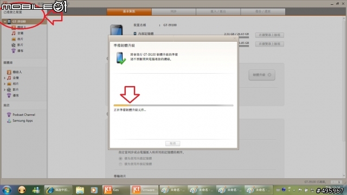Click browser view button beside 2.51 GB storage
Screen dimensions: 347x195
click(x=269, y=35)
